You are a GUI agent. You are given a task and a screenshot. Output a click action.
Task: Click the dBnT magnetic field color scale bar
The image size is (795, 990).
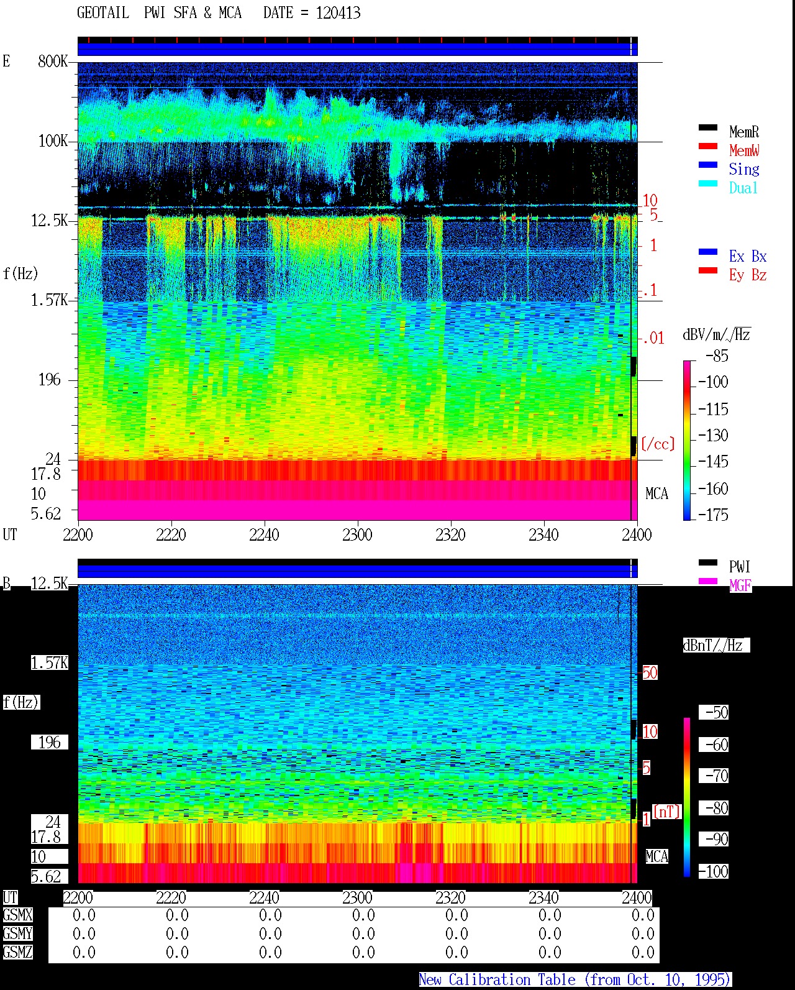(x=687, y=797)
